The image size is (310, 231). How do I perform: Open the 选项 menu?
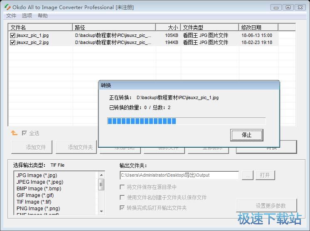coord(27,16)
